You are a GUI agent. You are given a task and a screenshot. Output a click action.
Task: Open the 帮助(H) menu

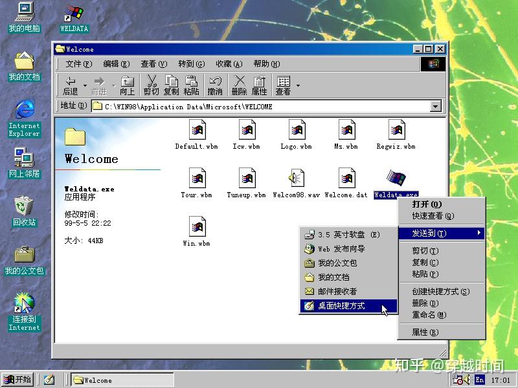point(267,63)
